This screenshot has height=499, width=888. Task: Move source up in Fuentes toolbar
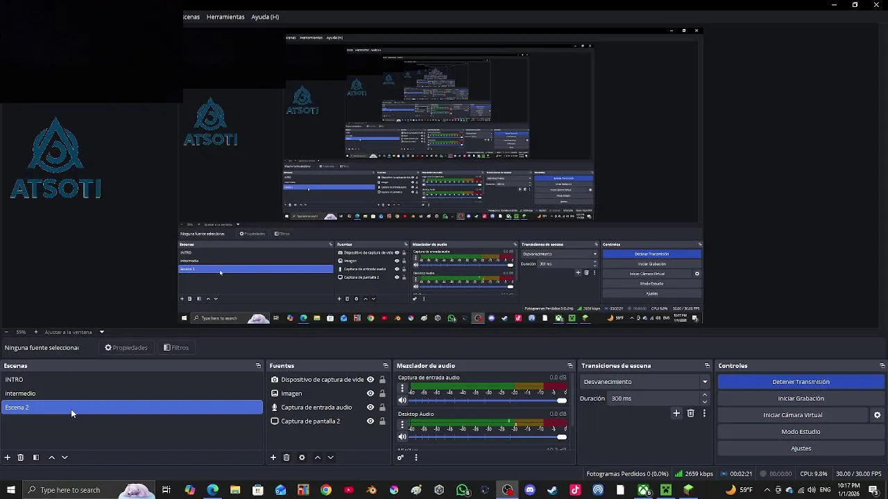318,457
